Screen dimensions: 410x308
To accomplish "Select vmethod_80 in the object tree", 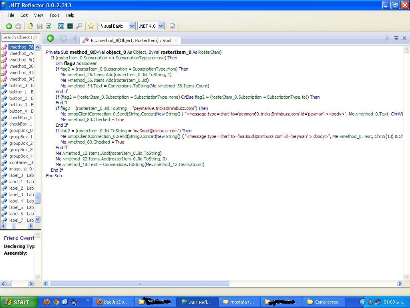I will click(22, 66).
